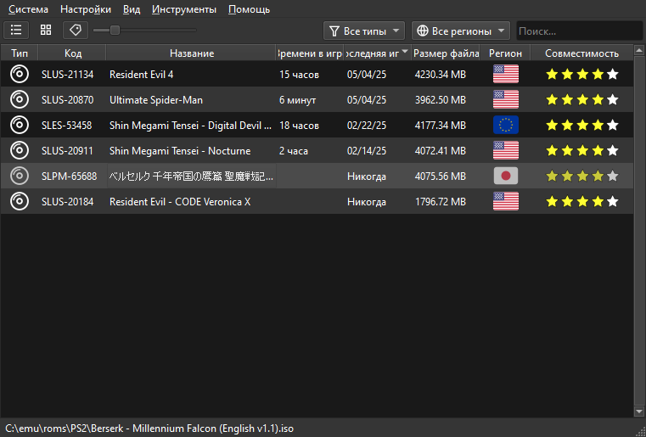Click disc icon for Nocturne row

tap(20, 150)
